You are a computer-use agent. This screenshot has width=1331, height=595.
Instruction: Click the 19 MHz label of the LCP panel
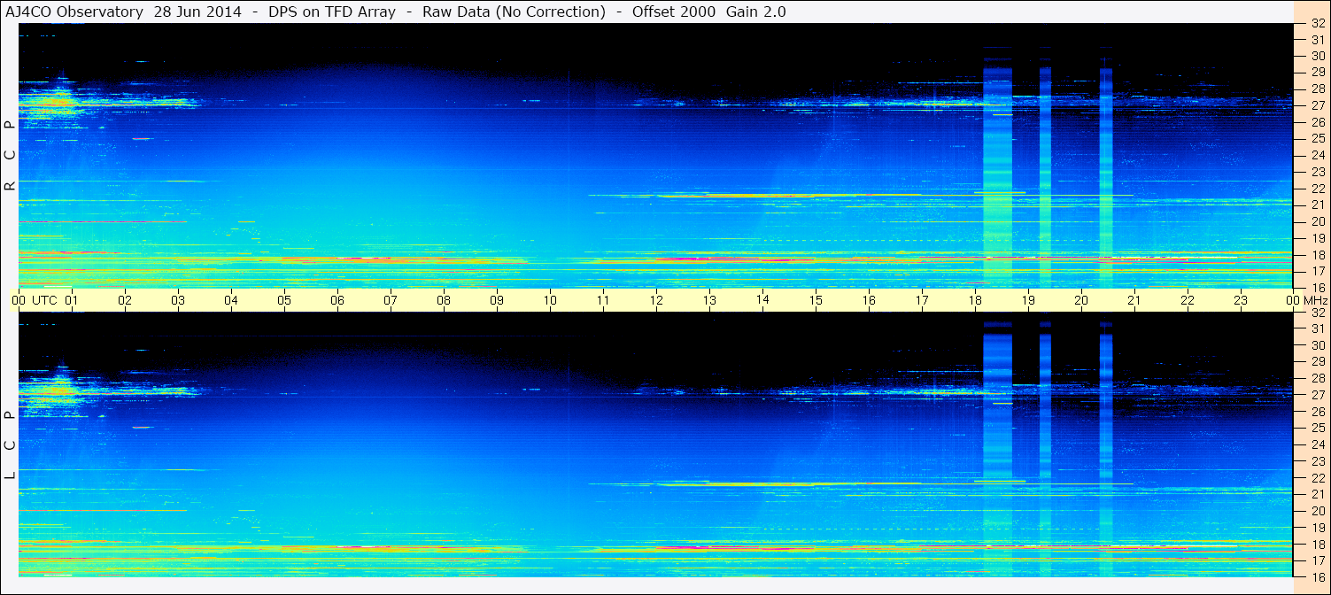(1318, 528)
